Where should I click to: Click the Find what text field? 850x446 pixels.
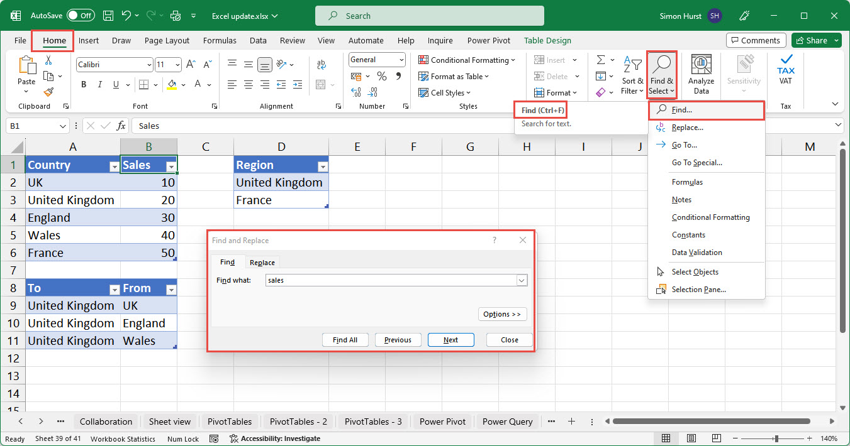coord(390,280)
